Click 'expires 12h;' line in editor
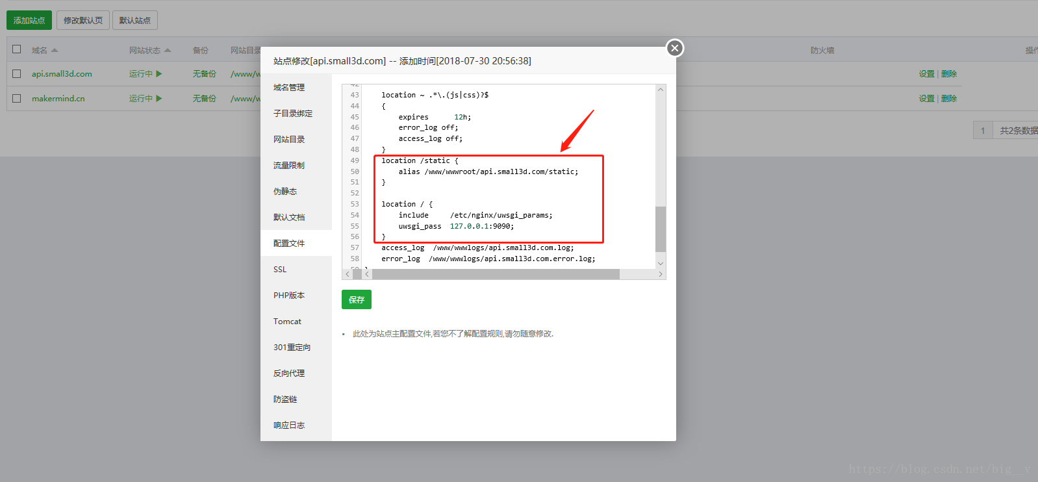Viewport: 1038px width, 482px height. click(435, 117)
